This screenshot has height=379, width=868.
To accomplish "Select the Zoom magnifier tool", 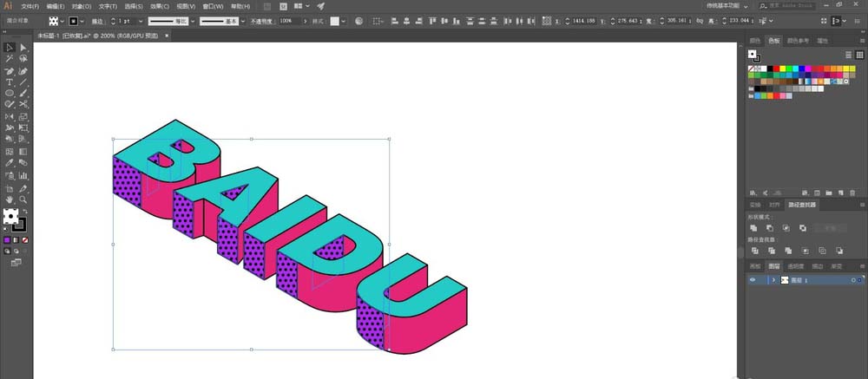I will 23,199.
